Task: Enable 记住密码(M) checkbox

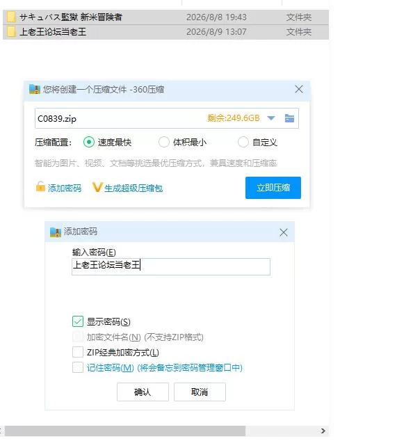Action: pos(78,367)
